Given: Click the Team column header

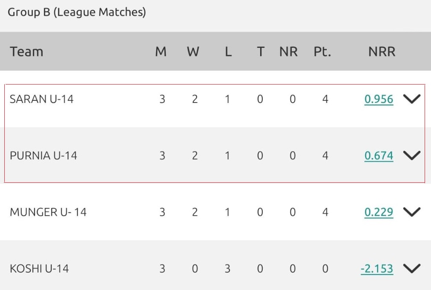Looking at the screenshot, I should pos(26,52).
